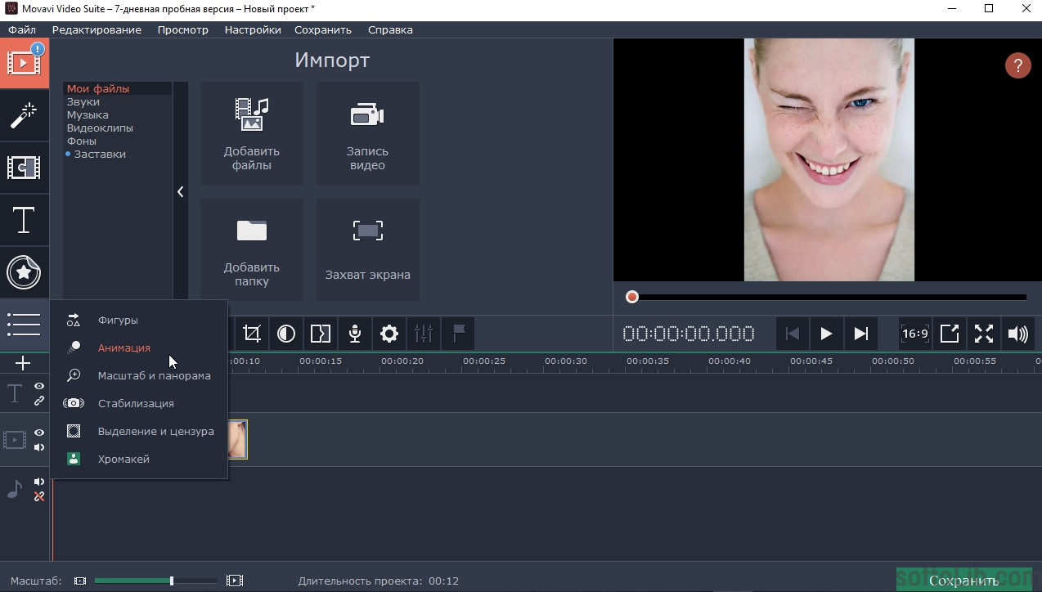
Task: Collapse the file category panel arrow
Action: point(180,191)
